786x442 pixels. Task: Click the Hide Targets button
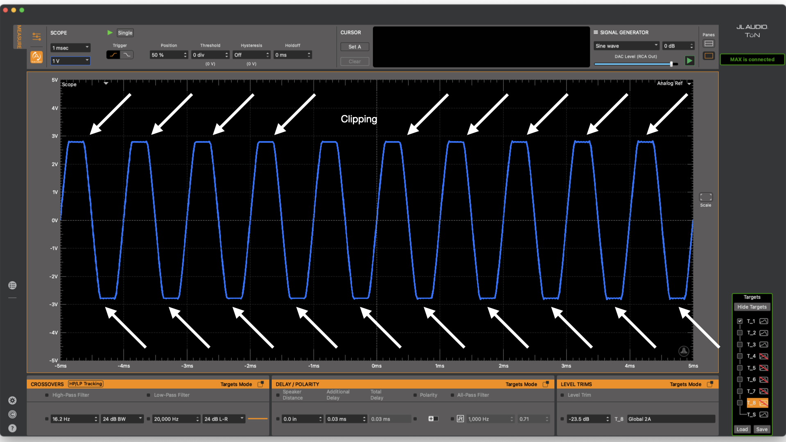click(752, 307)
